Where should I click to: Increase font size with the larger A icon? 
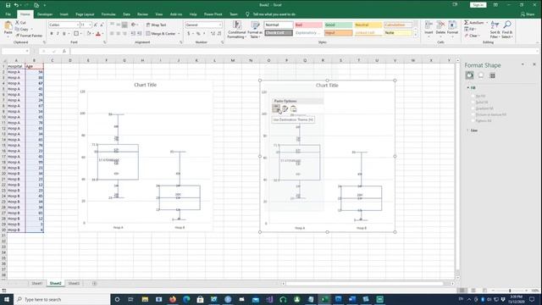[x=96, y=25]
